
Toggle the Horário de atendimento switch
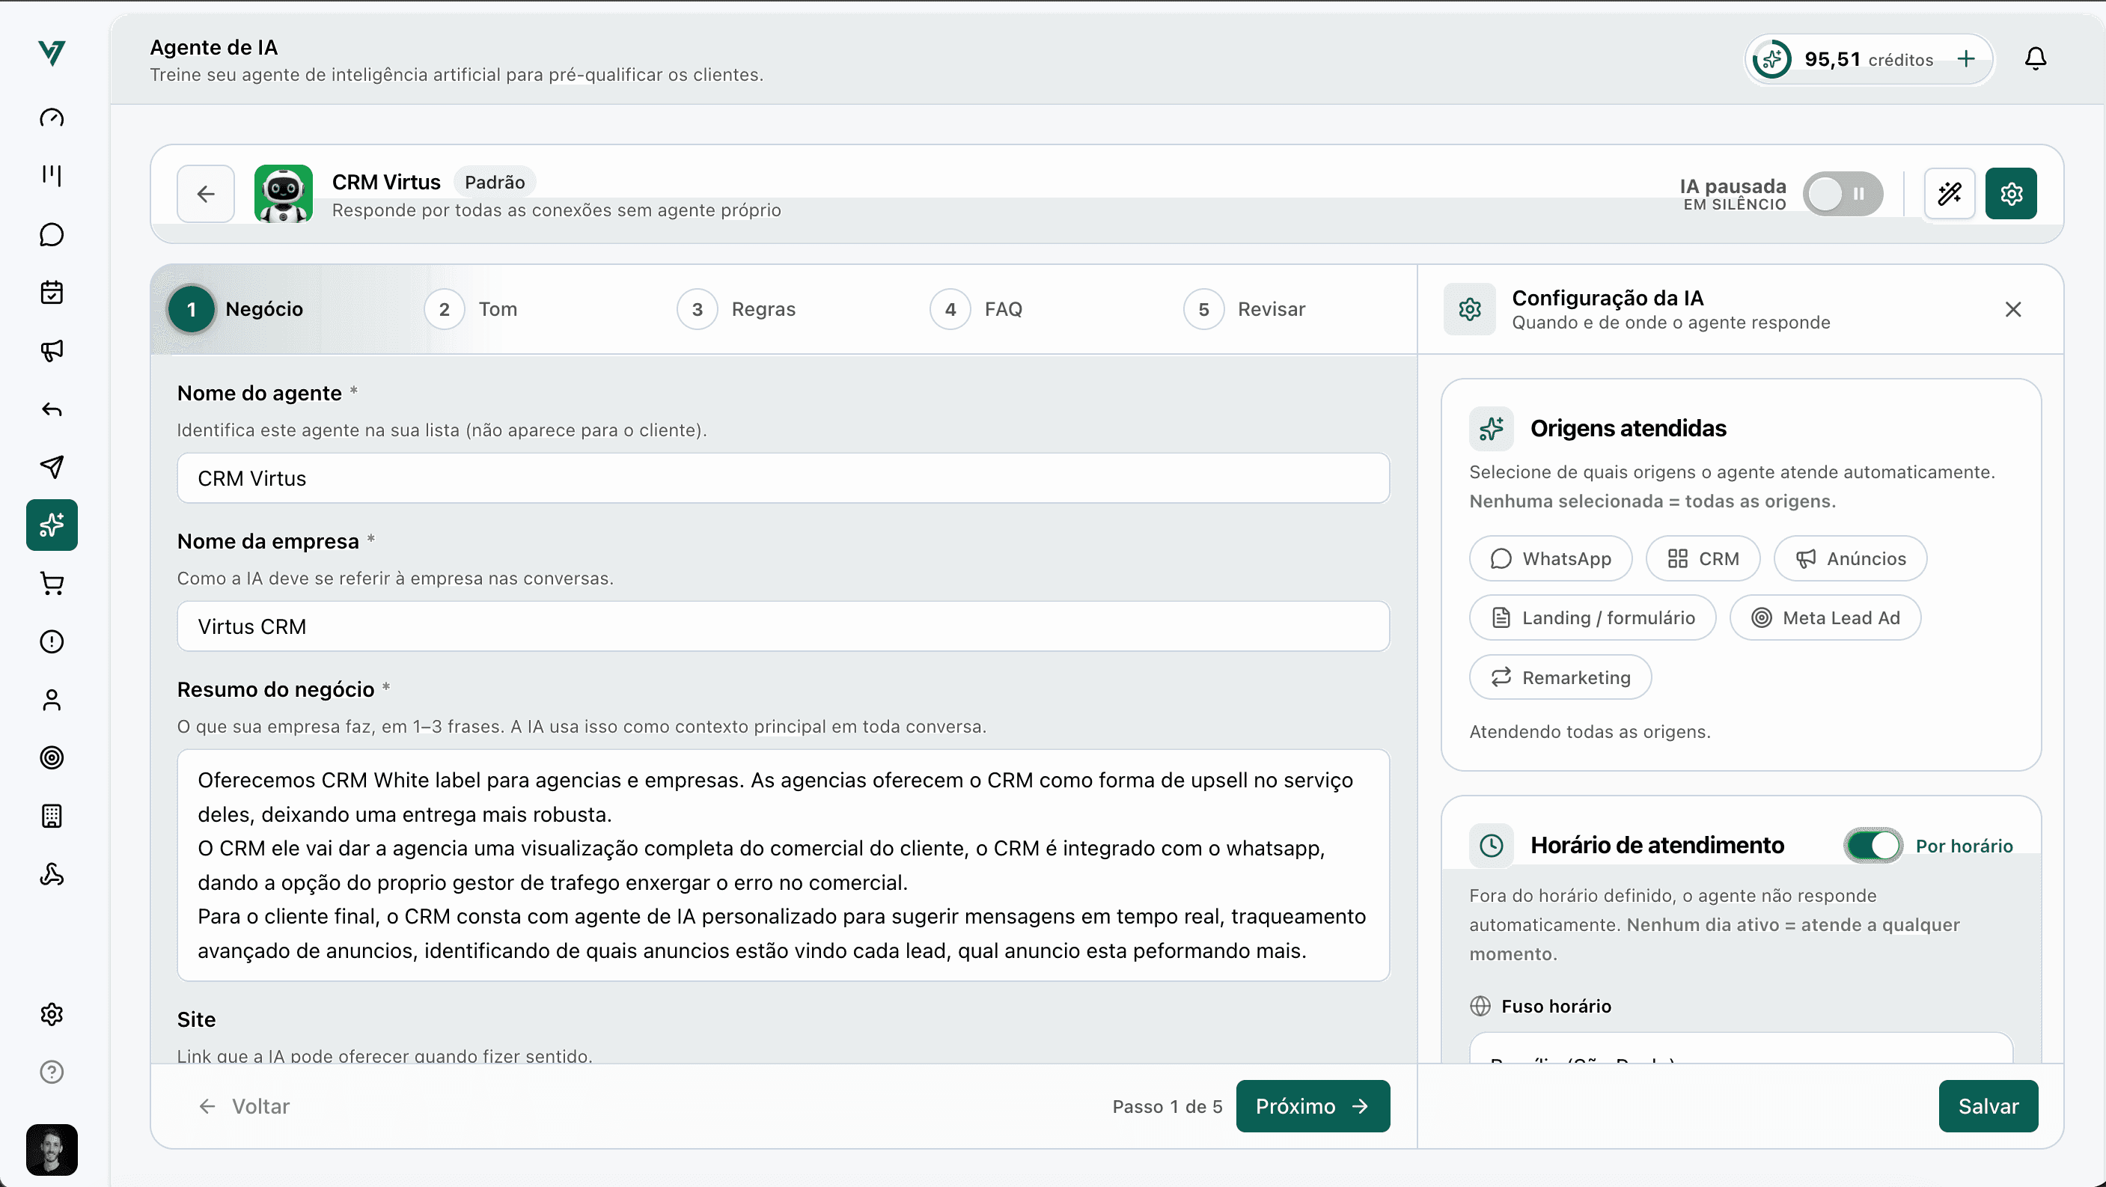coord(1873,845)
